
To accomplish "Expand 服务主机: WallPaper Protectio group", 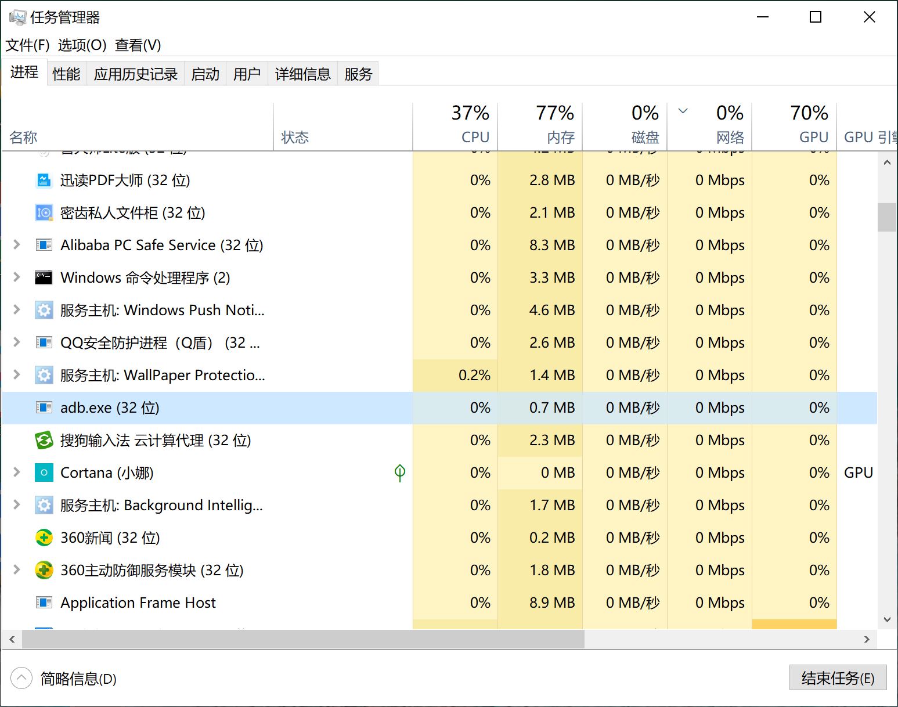I will coord(17,375).
